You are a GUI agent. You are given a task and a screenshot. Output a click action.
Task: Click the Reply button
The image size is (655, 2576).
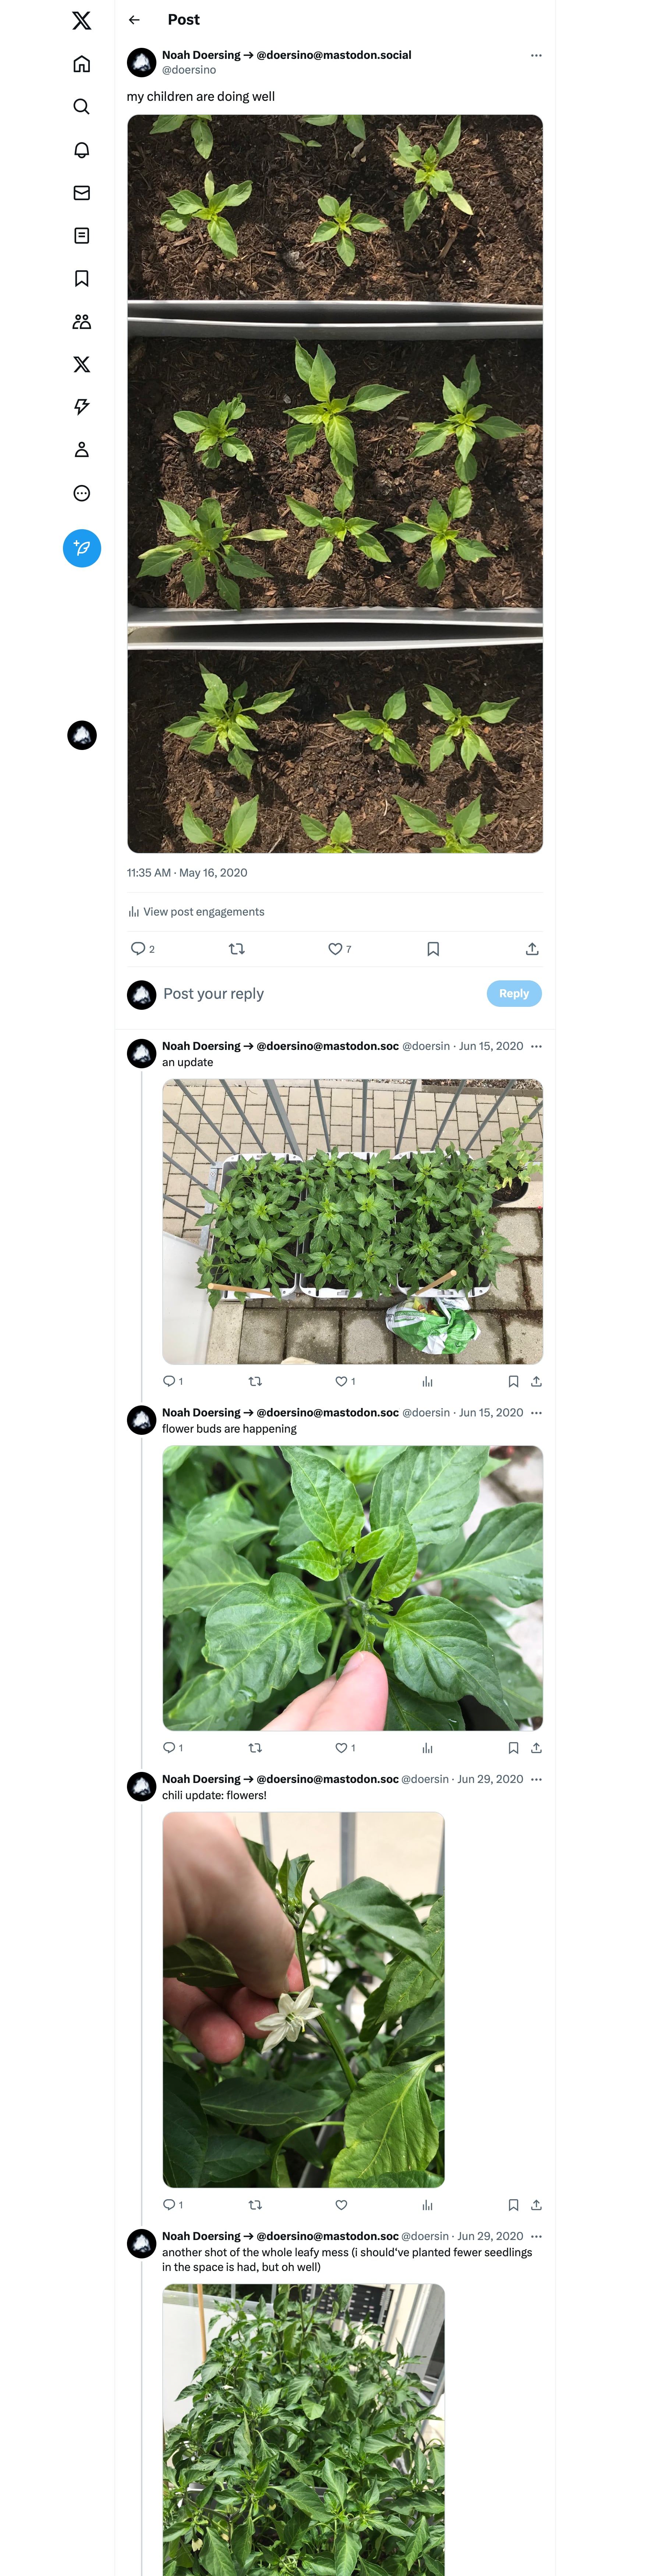[514, 994]
